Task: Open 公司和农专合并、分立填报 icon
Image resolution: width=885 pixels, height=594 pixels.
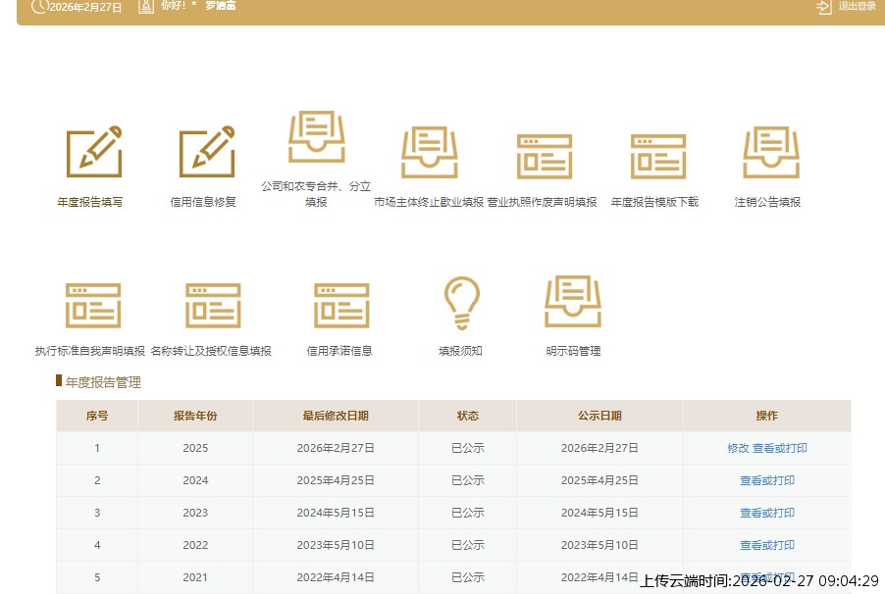Action: point(316,138)
